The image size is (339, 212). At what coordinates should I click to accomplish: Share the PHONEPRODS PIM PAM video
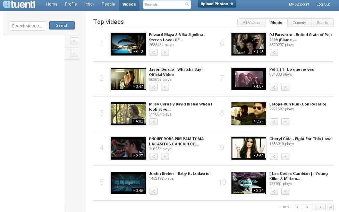point(153,156)
